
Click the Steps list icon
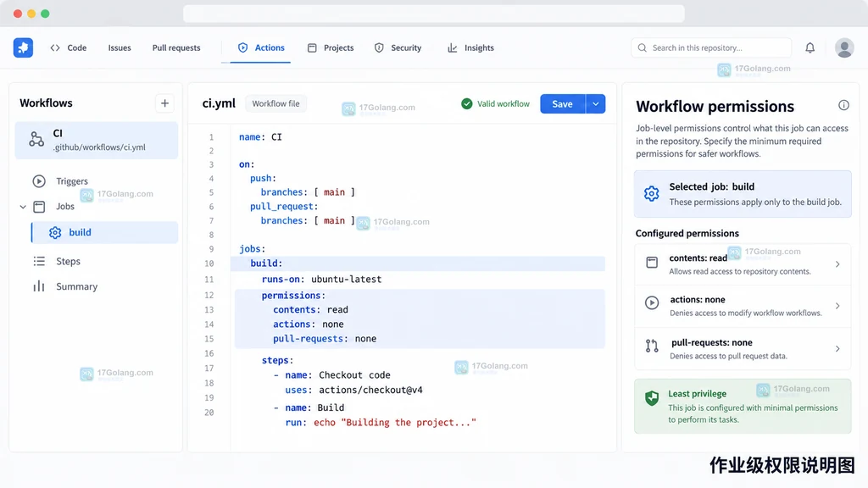pyautogui.click(x=39, y=261)
